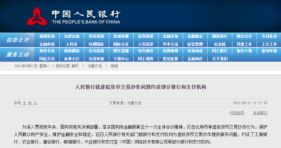Click the 信息公开 category header
Screen dimensions: 281x148
[18, 40]
